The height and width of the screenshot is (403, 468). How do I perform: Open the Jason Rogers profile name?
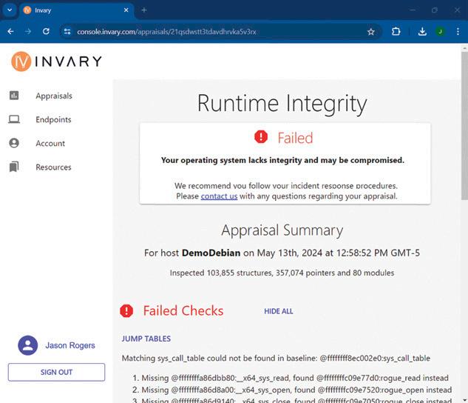(70, 345)
